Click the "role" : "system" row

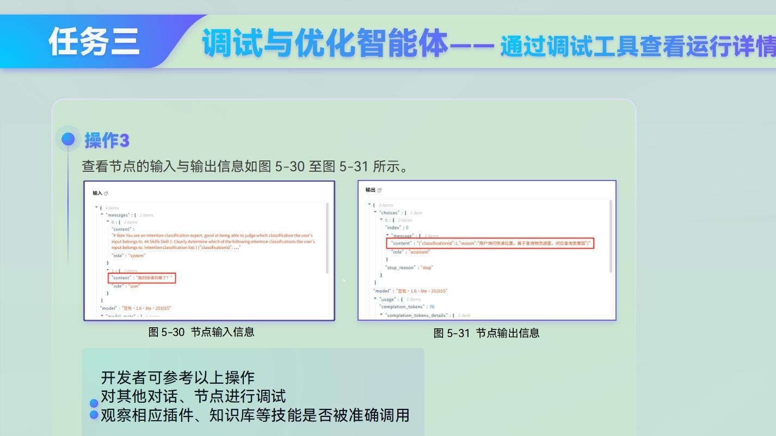pyautogui.click(x=128, y=256)
